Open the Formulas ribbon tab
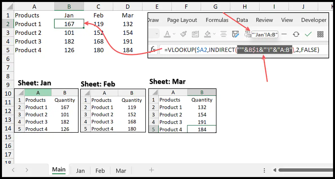The width and height of the screenshot is (335, 179). click(x=217, y=20)
